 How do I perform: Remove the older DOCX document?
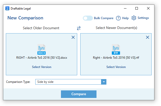(x=73, y=37)
